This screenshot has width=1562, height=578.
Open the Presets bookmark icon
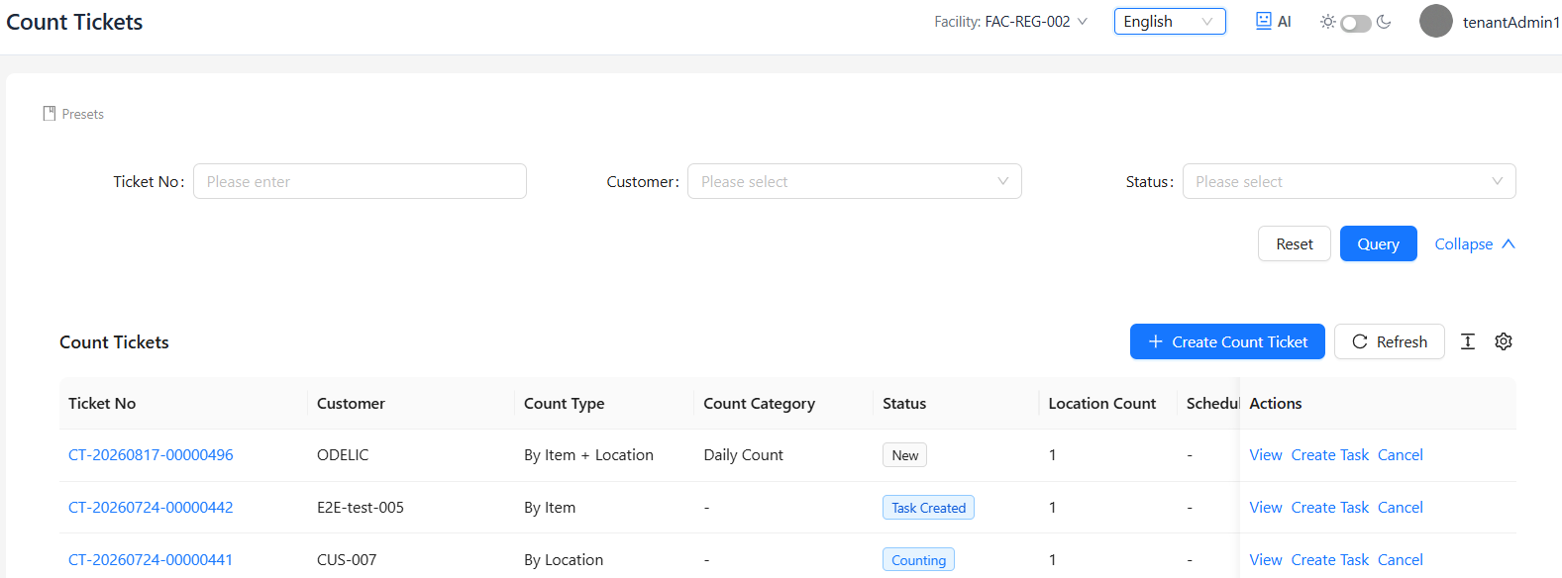[50, 114]
